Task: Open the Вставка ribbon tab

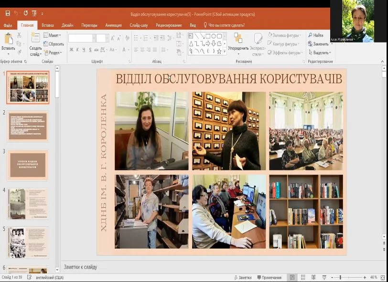Action: (47, 25)
